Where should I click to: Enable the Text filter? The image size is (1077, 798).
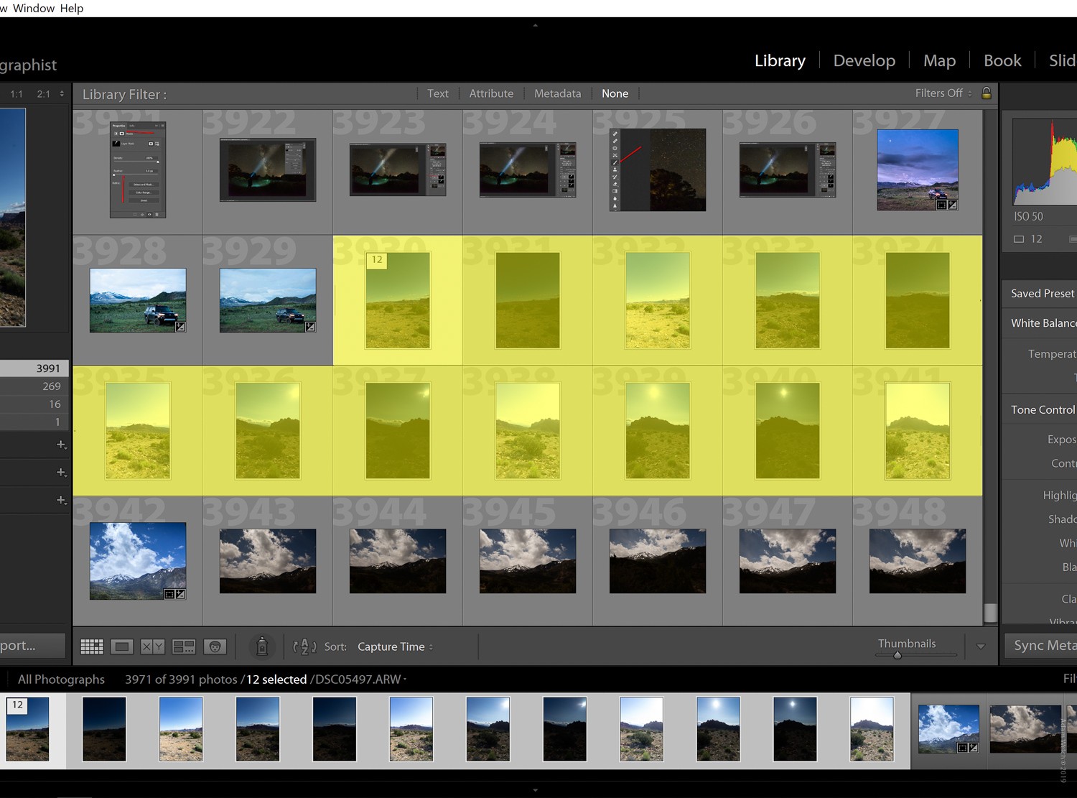point(438,93)
